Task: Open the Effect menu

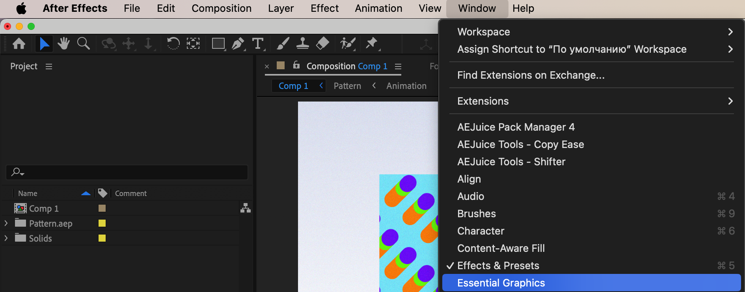Action: pyautogui.click(x=324, y=8)
